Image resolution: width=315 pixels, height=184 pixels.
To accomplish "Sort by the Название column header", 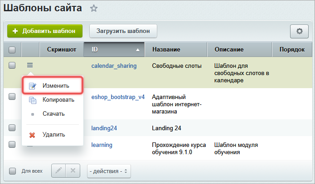I will pyautogui.click(x=166, y=49).
